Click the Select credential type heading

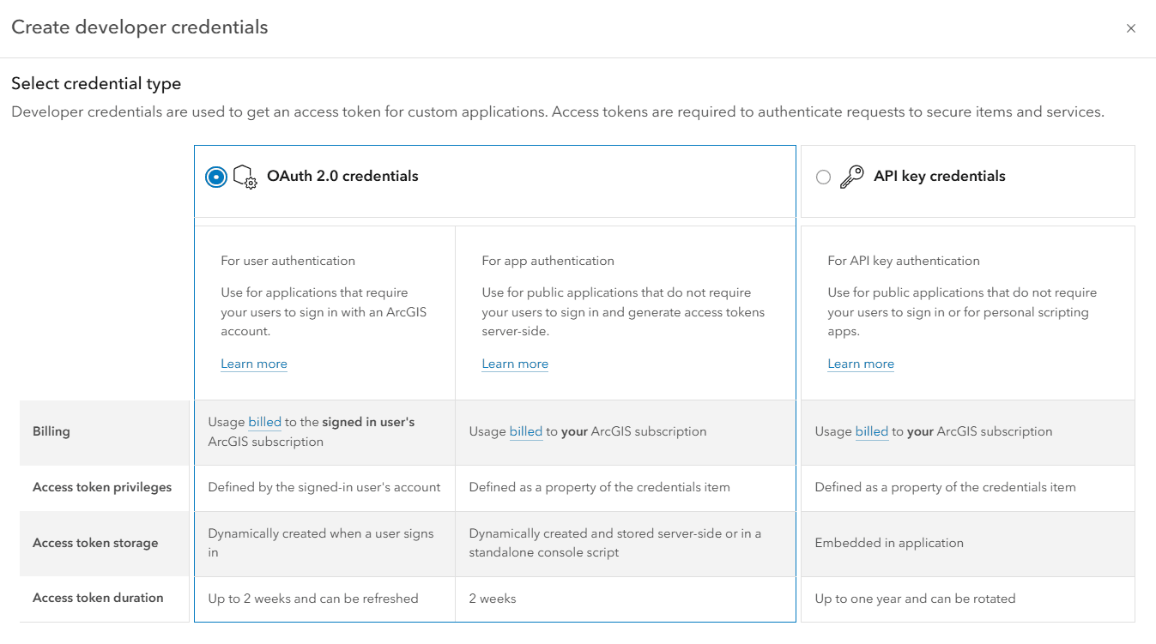click(x=96, y=83)
